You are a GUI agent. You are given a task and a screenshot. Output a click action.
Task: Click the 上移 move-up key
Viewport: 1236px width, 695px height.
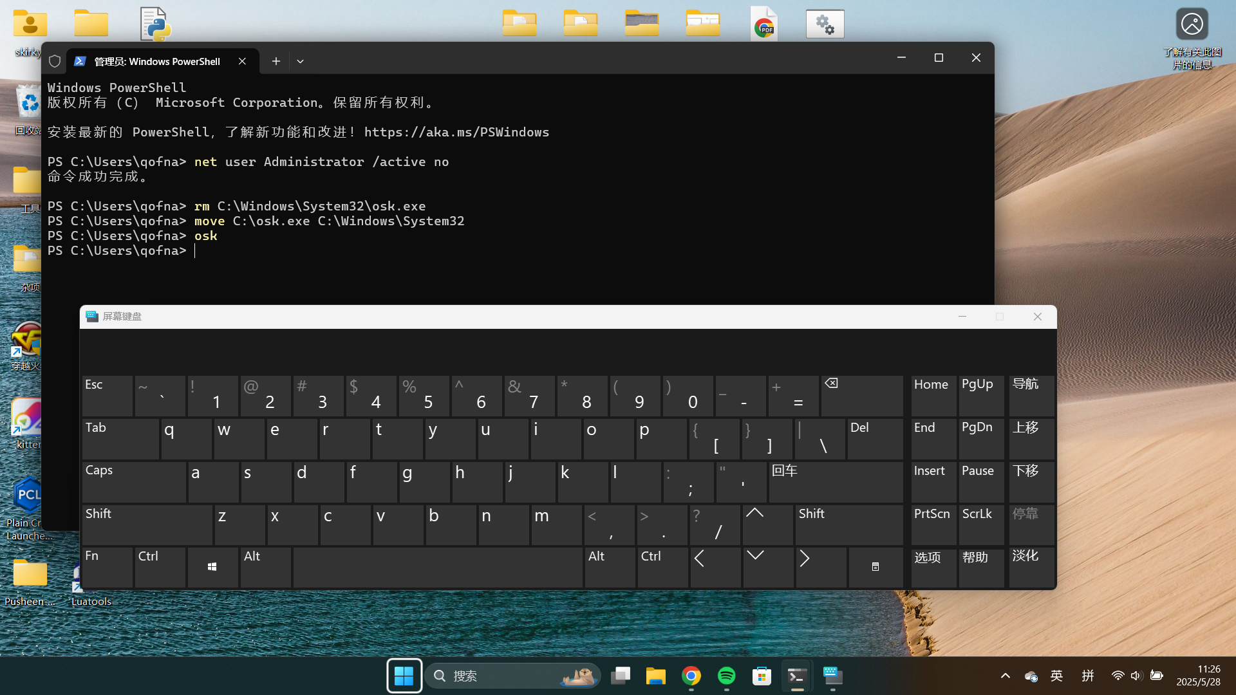point(1031,439)
